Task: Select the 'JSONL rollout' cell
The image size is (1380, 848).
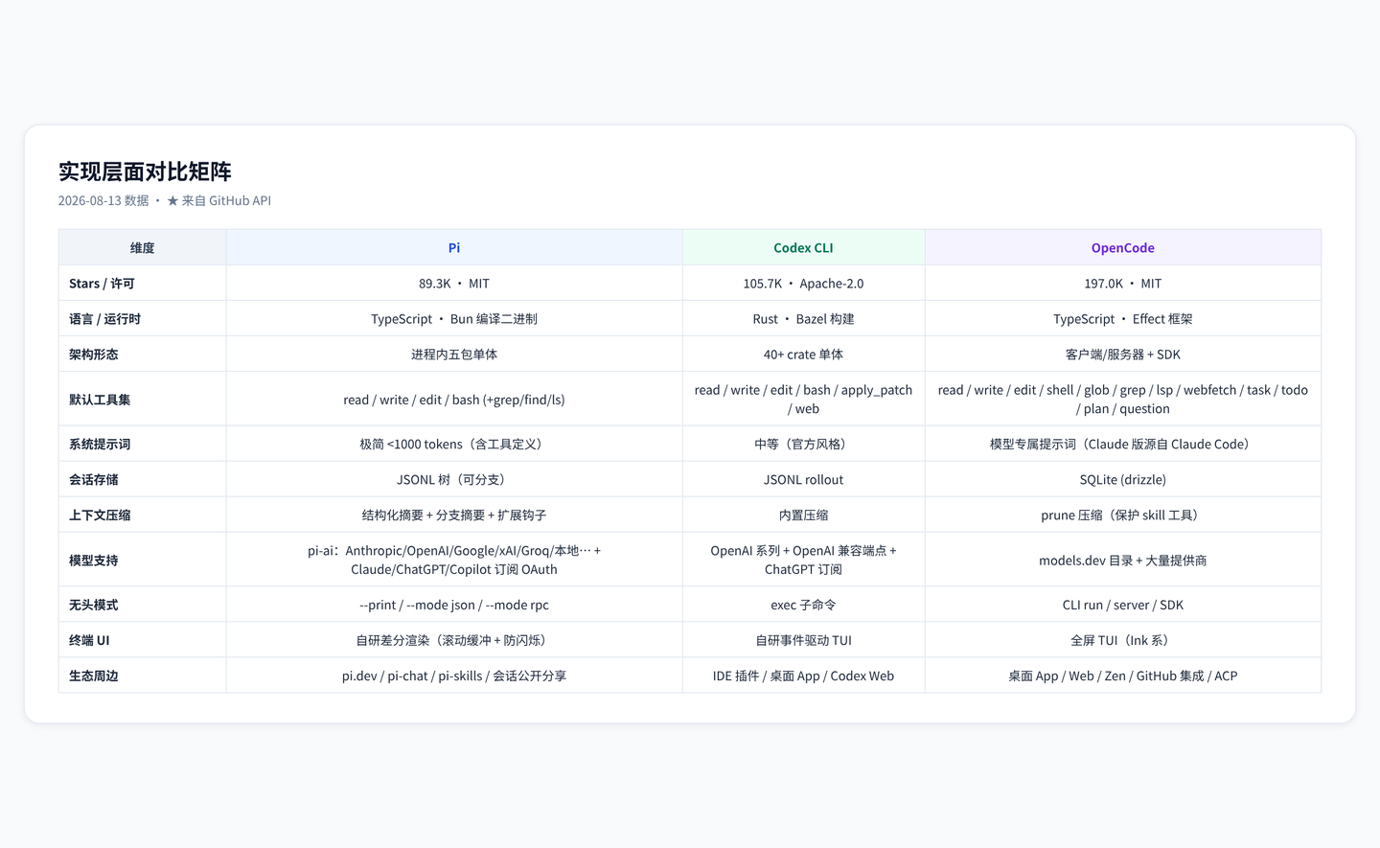Action: (803, 480)
